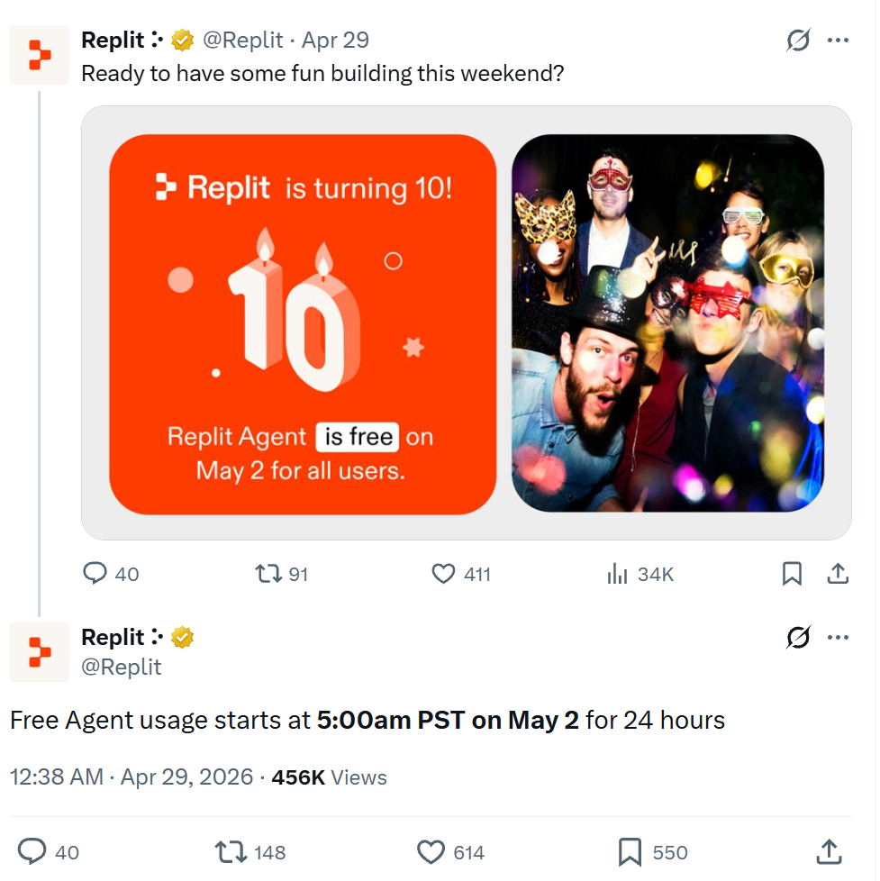
Task: Open the masked party photo
Action: coord(667,324)
